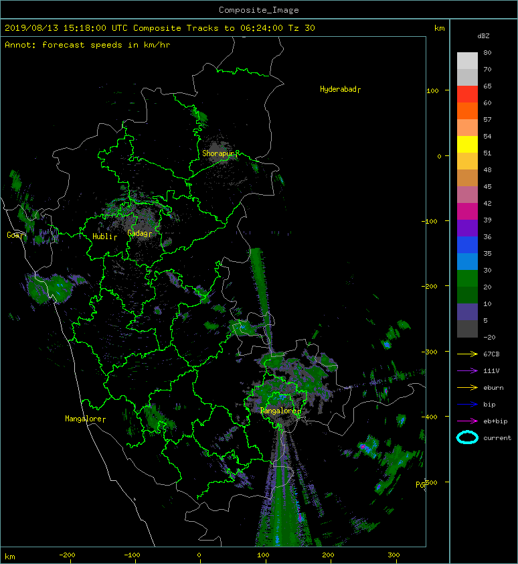
Task: Click the bip blue arrow icon
Action: [x=467, y=405]
